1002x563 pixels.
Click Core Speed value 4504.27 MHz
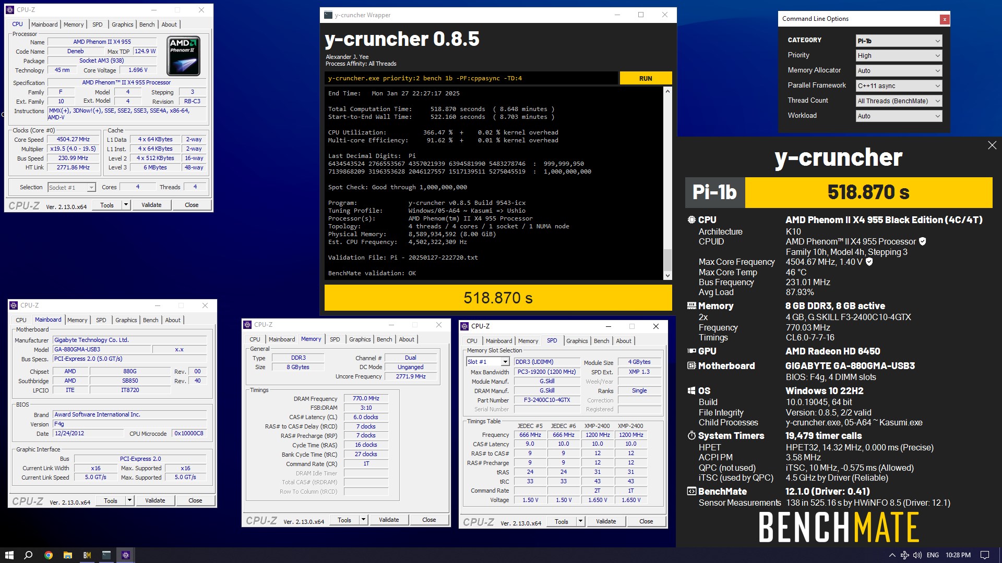[x=73, y=140]
